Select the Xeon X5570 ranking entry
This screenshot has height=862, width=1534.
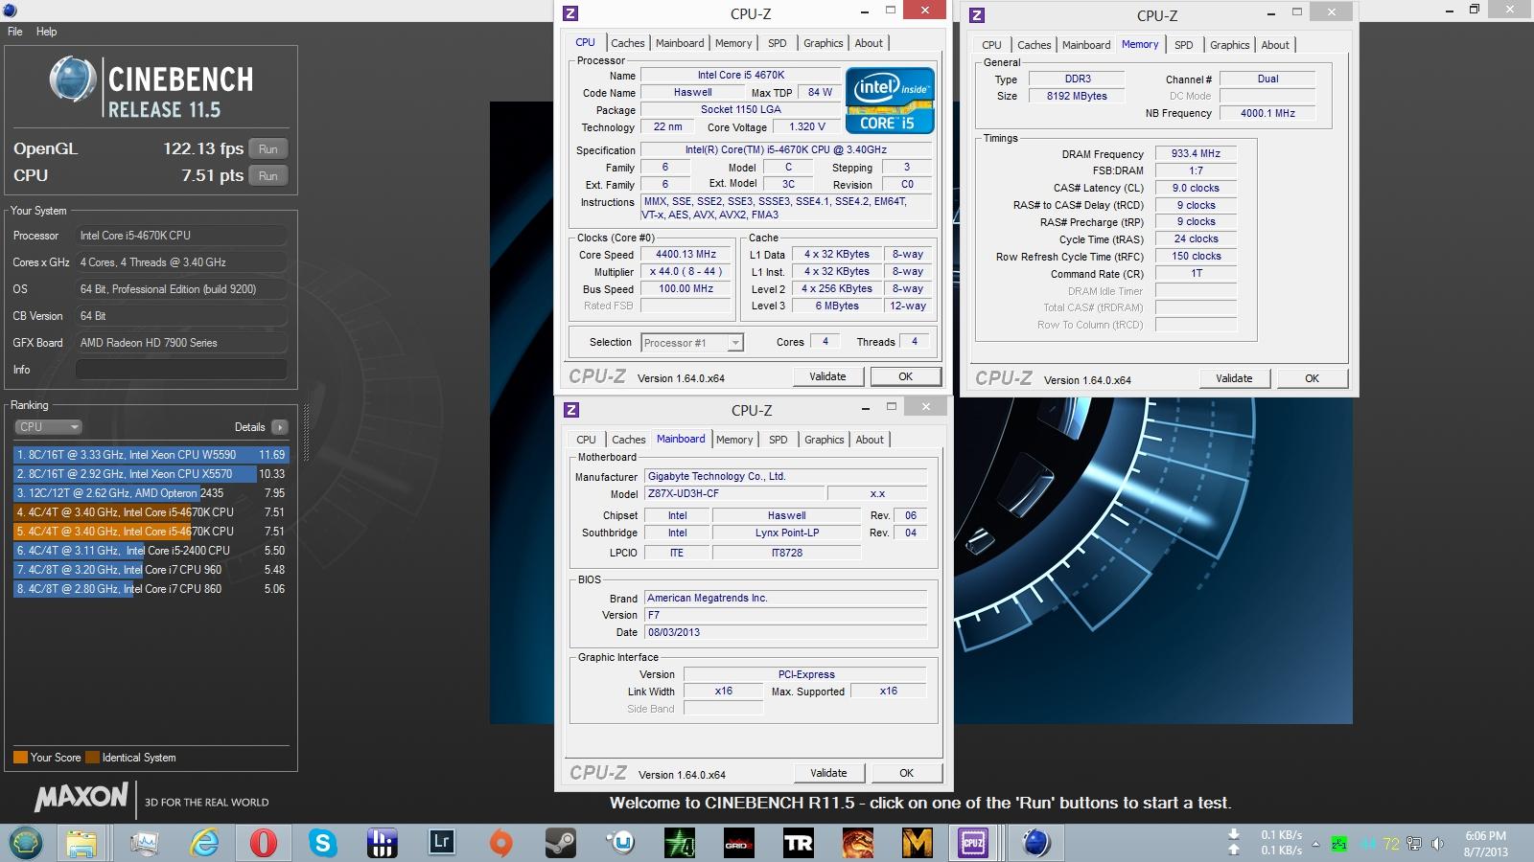click(151, 474)
